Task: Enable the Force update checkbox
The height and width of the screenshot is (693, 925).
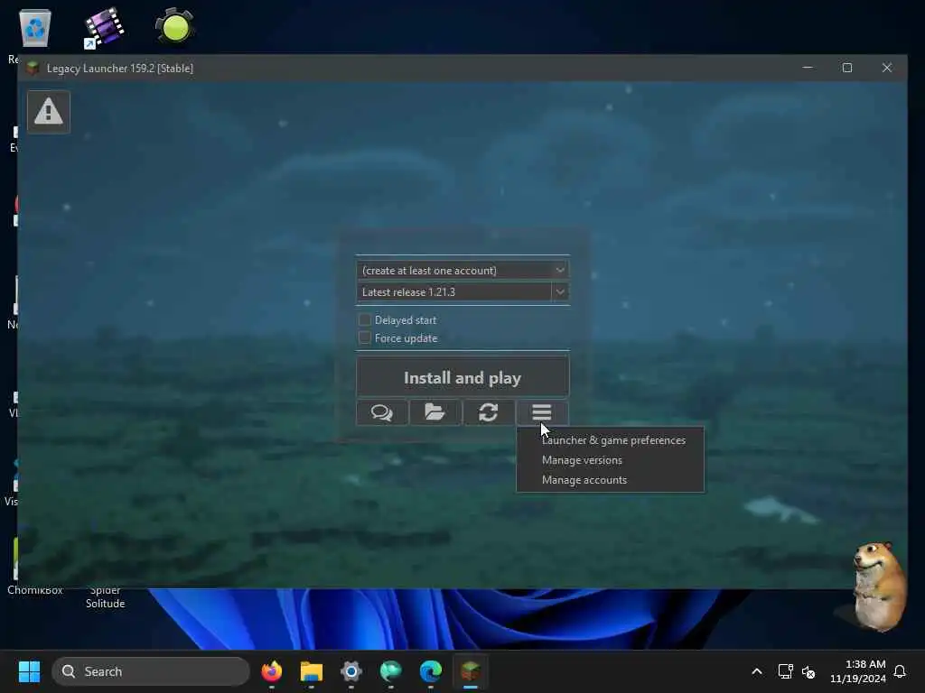Action: [x=365, y=337]
